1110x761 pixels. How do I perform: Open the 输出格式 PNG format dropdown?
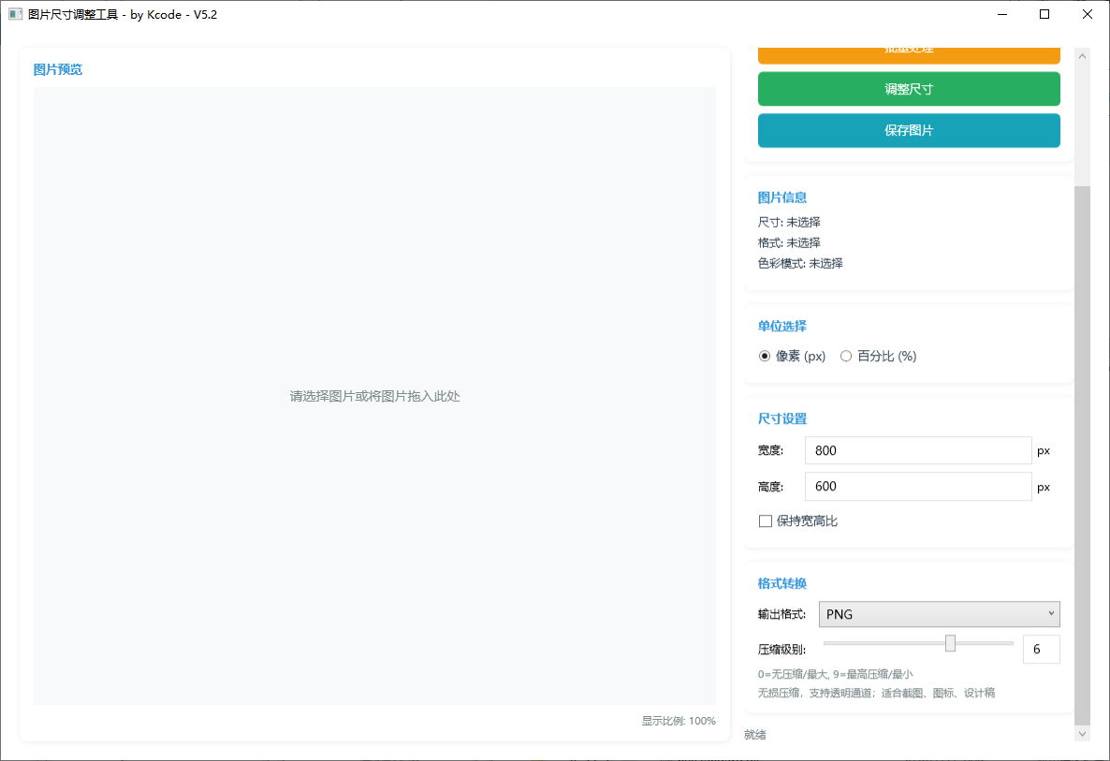pos(939,614)
